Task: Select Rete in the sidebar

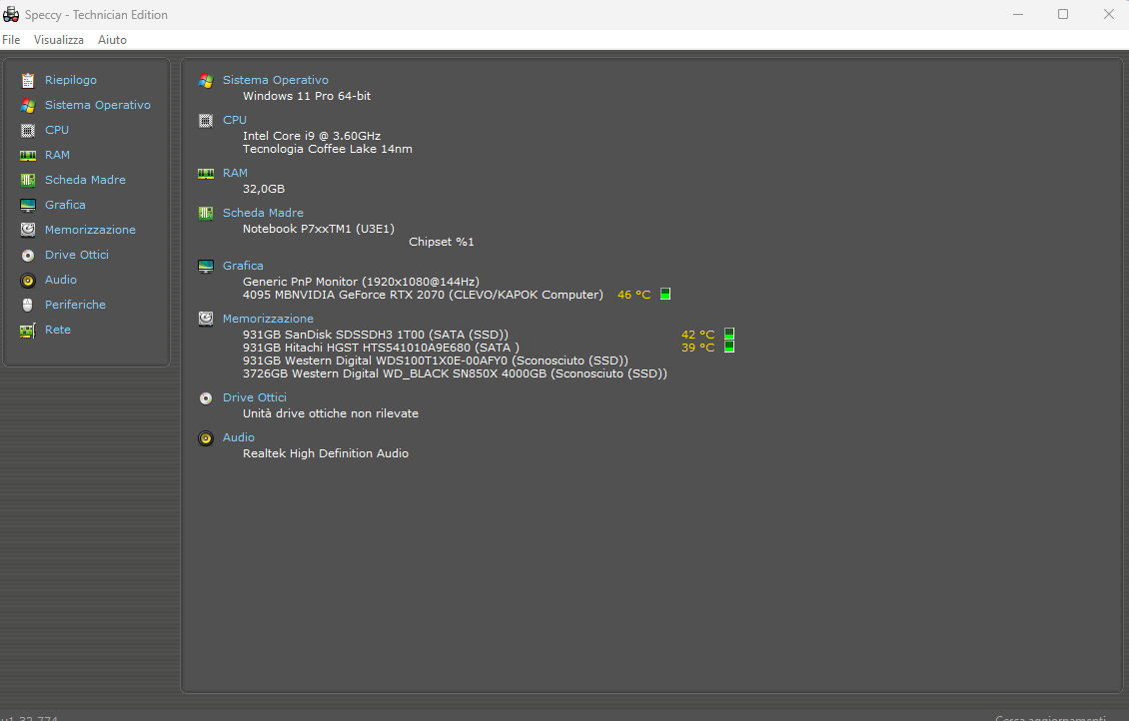Action: click(58, 330)
